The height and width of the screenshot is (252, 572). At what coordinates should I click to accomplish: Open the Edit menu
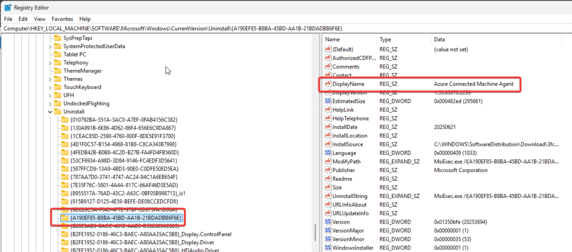pos(23,19)
